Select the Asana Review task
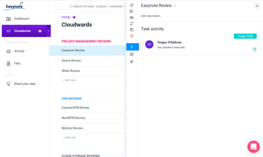The height and width of the screenshot is (157, 263). [71, 61]
